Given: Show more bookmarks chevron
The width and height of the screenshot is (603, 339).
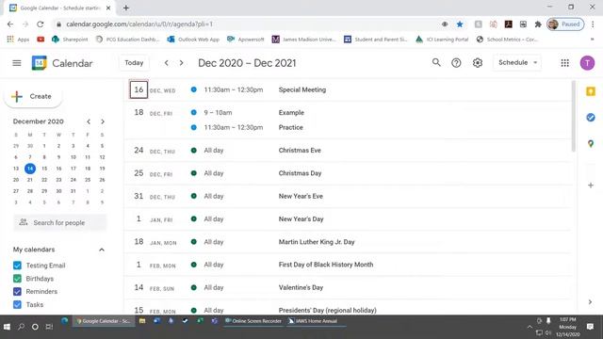Looking at the screenshot, I should pyautogui.click(x=593, y=40).
